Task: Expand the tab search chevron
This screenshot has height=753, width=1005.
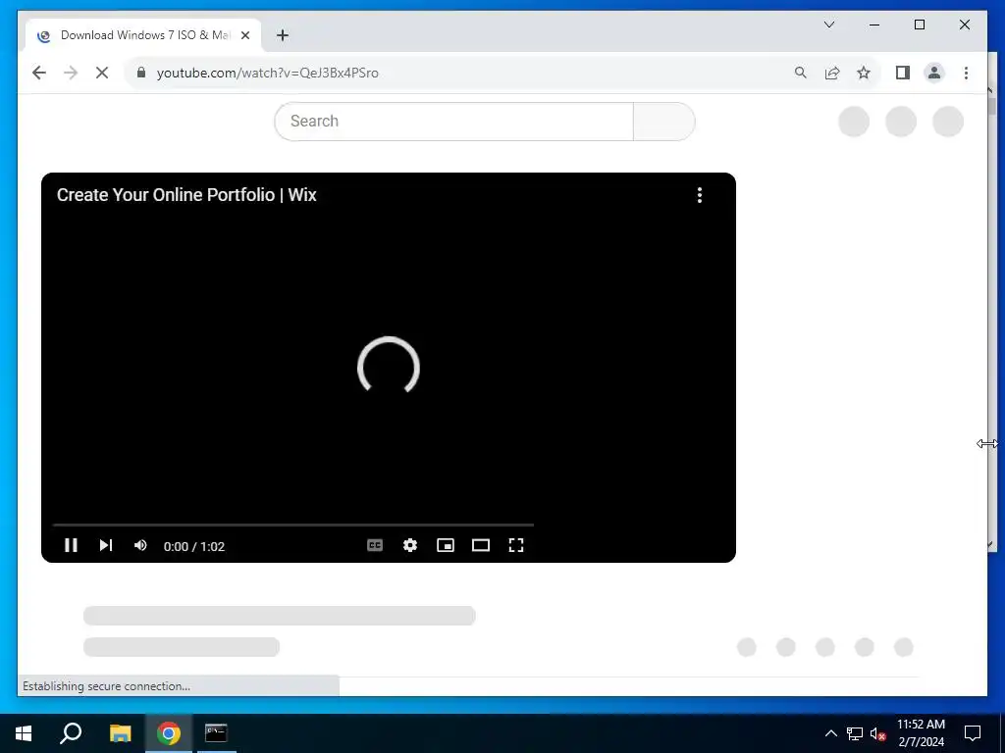Action: click(829, 25)
